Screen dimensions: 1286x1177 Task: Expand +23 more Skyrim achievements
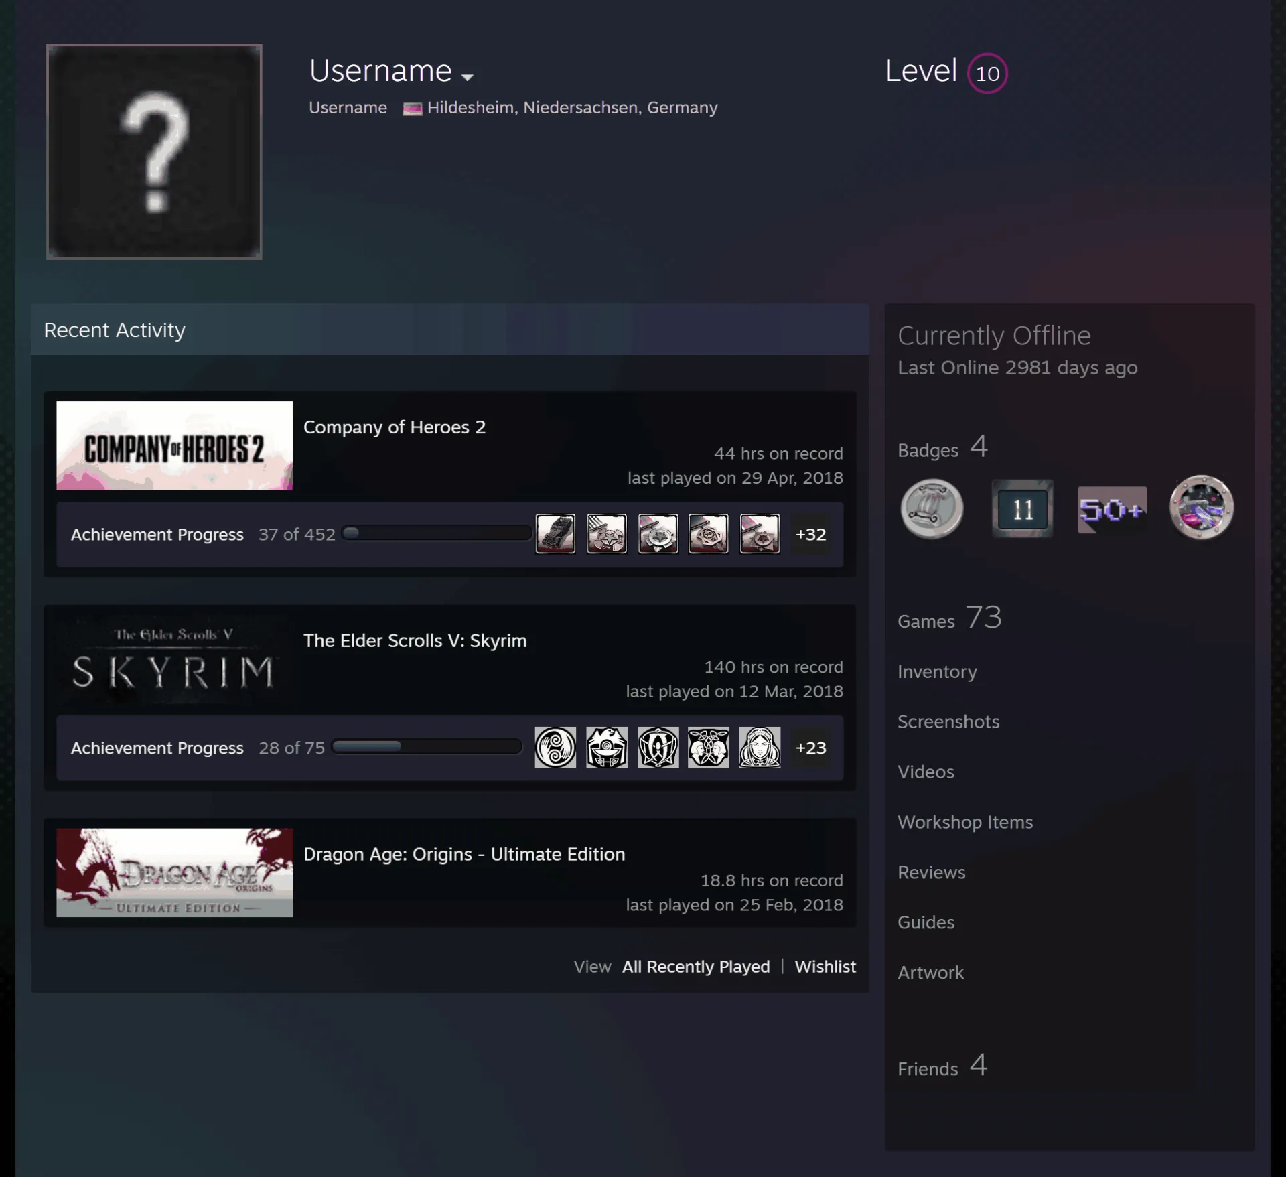(x=810, y=748)
